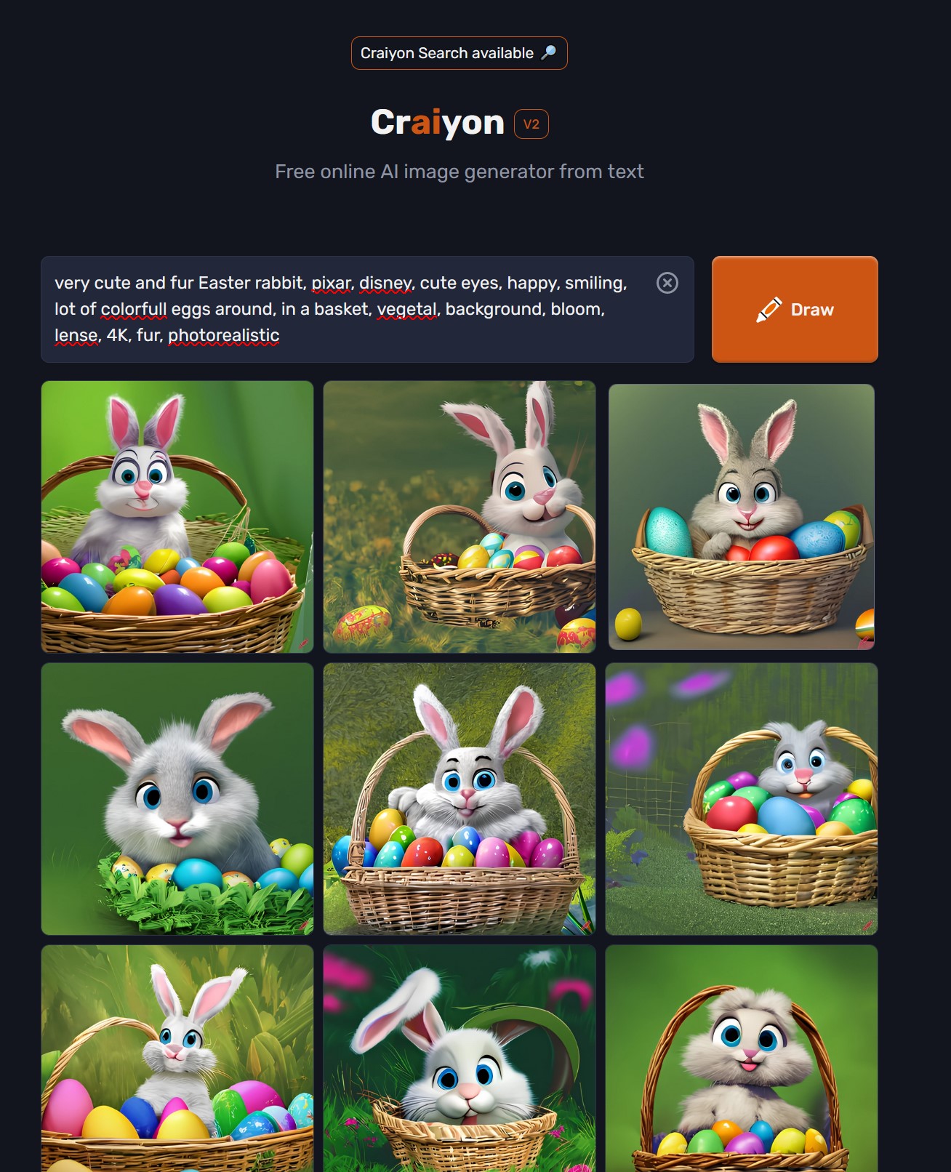Image resolution: width=951 pixels, height=1172 pixels.
Task: Open top-middle rabbit in meadow image
Action: click(460, 517)
